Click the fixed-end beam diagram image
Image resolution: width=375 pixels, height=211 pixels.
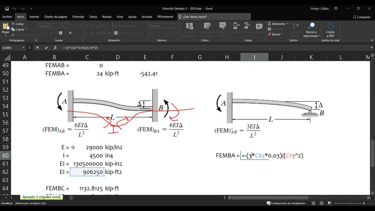[x=114, y=113]
